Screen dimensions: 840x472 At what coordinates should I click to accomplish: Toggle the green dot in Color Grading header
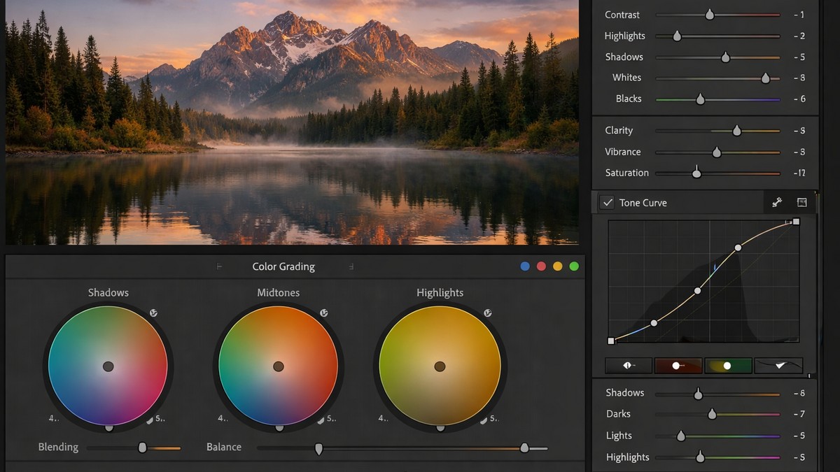click(x=574, y=266)
